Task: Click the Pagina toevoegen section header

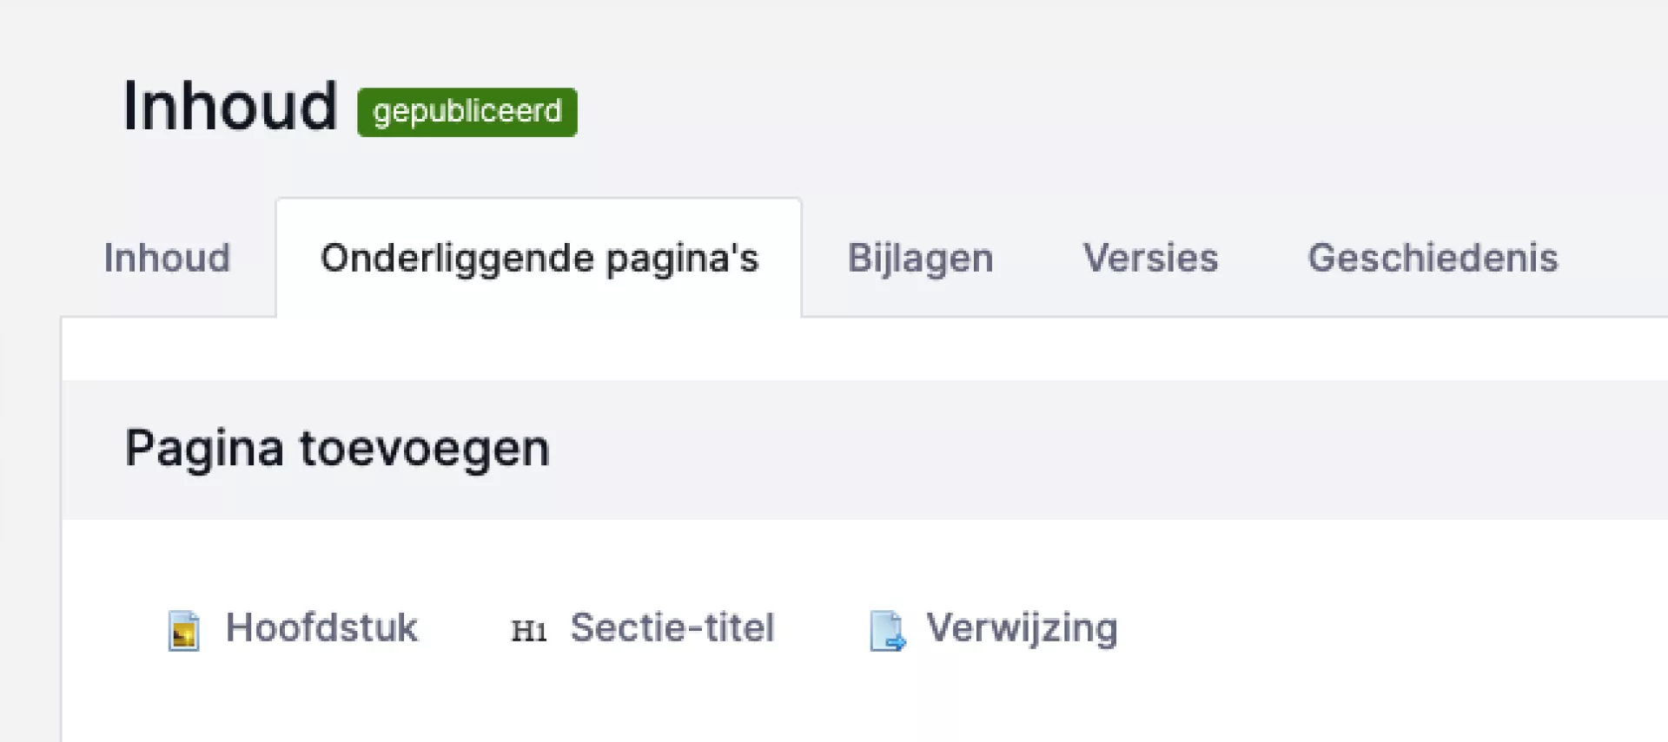Action: [x=337, y=449]
